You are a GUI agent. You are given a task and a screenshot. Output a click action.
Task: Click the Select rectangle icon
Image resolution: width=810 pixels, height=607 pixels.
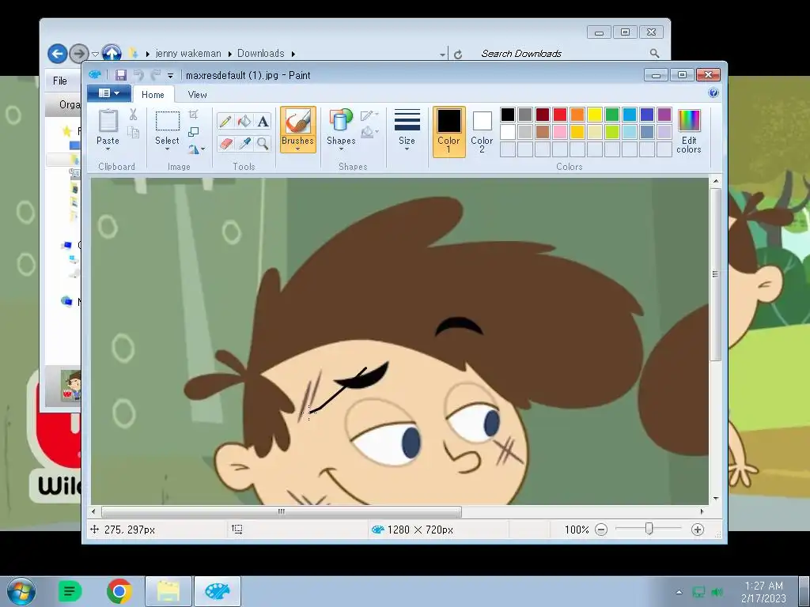point(168,121)
